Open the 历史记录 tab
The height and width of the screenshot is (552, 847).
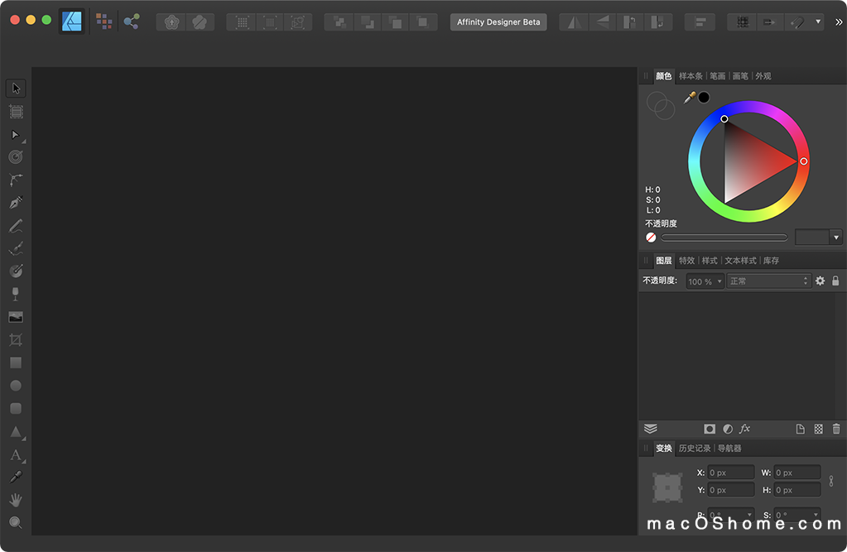pyautogui.click(x=694, y=449)
